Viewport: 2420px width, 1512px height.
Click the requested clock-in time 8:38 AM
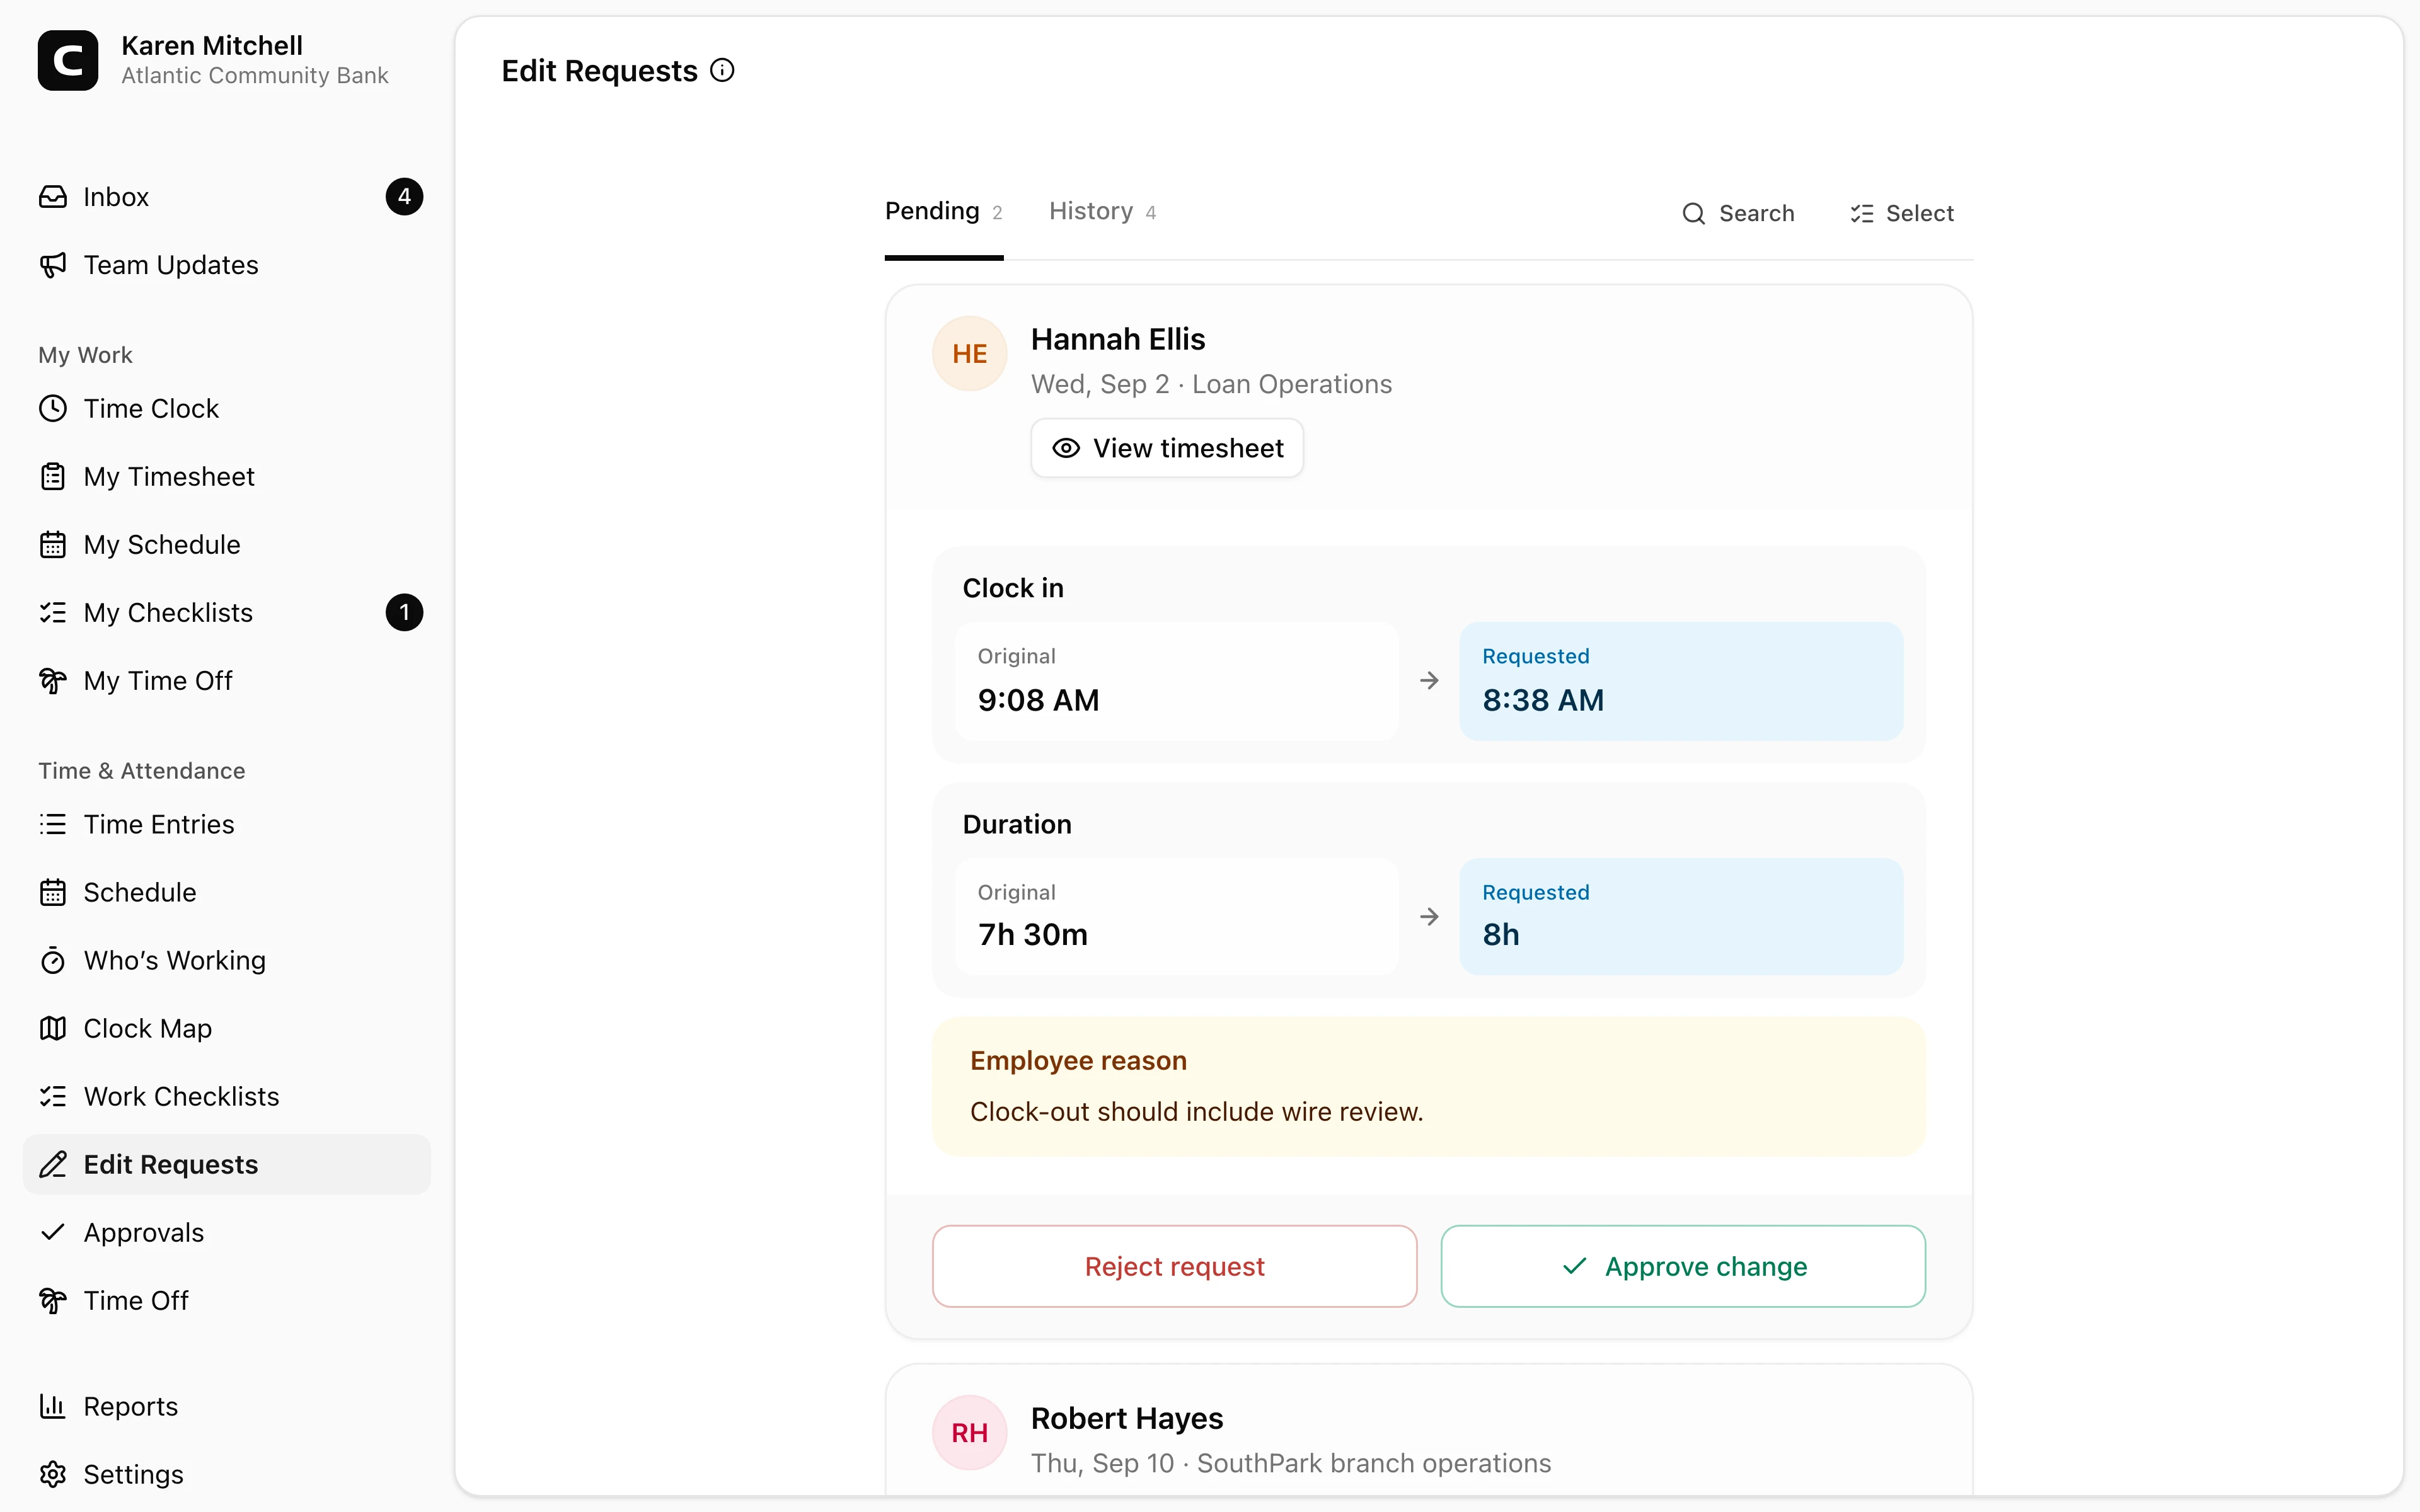pyautogui.click(x=1543, y=700)
